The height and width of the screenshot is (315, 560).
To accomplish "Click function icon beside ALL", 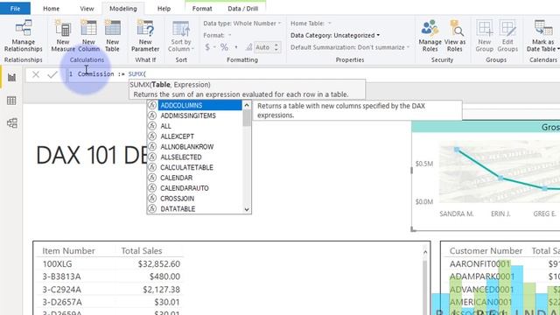I will pyautogui.click(x=152, y=126).
